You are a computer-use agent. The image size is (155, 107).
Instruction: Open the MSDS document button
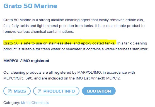pyautogui.click(x=17, y=91)
